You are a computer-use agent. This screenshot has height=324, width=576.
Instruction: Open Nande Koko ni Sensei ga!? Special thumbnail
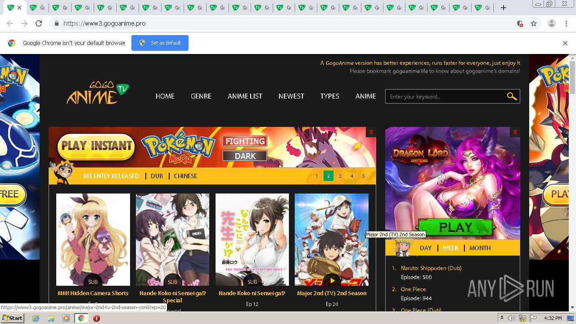pyautogui.click(x=172, y=239)
